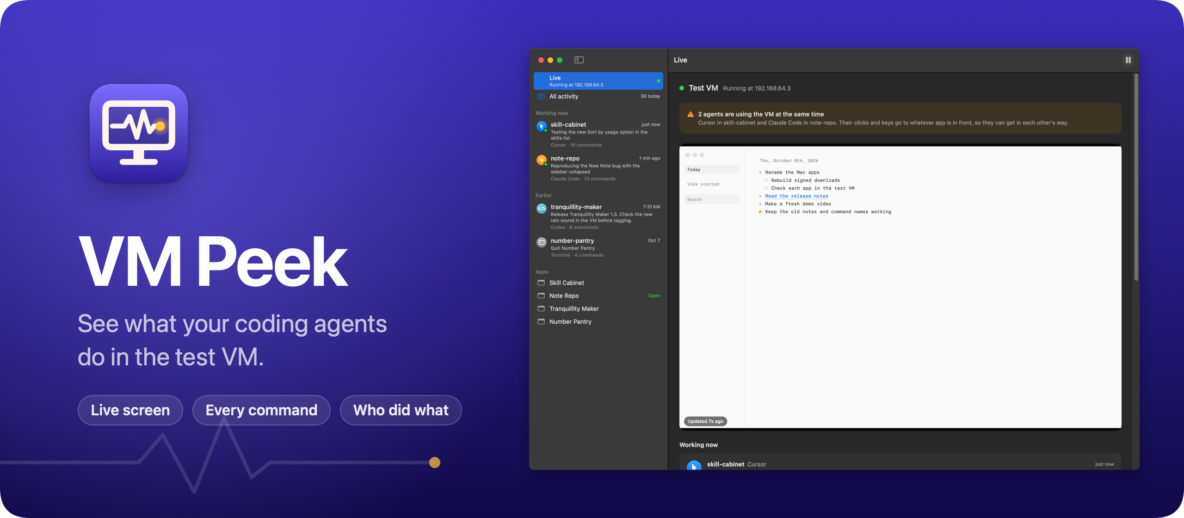Viewport: 1184px width, 518px height.
Task: Click the Note Repo window icon
Action: click(x=541, y=296)
